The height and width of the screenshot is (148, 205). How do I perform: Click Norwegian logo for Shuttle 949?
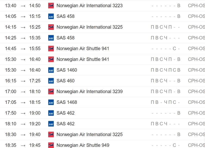pyautogui.click(x=51, y=145)
